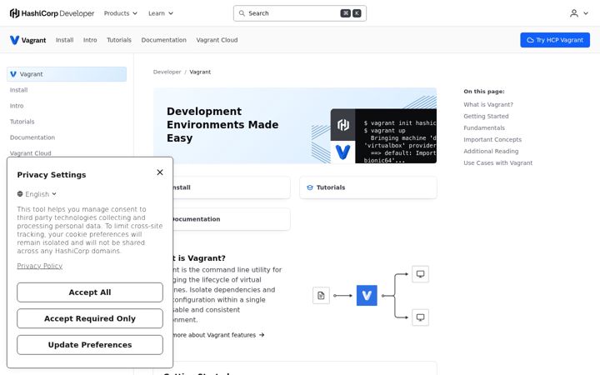Click the upper monitor icon in diagram
Screen dimensions: 600x375
tap(420, 274)
